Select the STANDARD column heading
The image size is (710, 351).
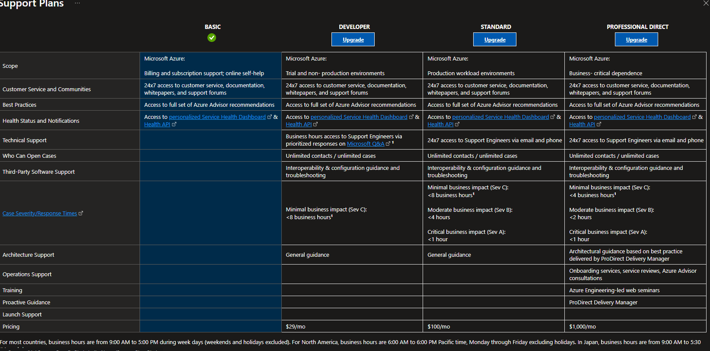pyautogui.click(x=496, y=27)
